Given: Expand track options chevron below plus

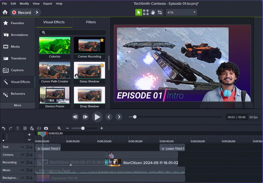Looking at the screenshot, I should point(29,140).
